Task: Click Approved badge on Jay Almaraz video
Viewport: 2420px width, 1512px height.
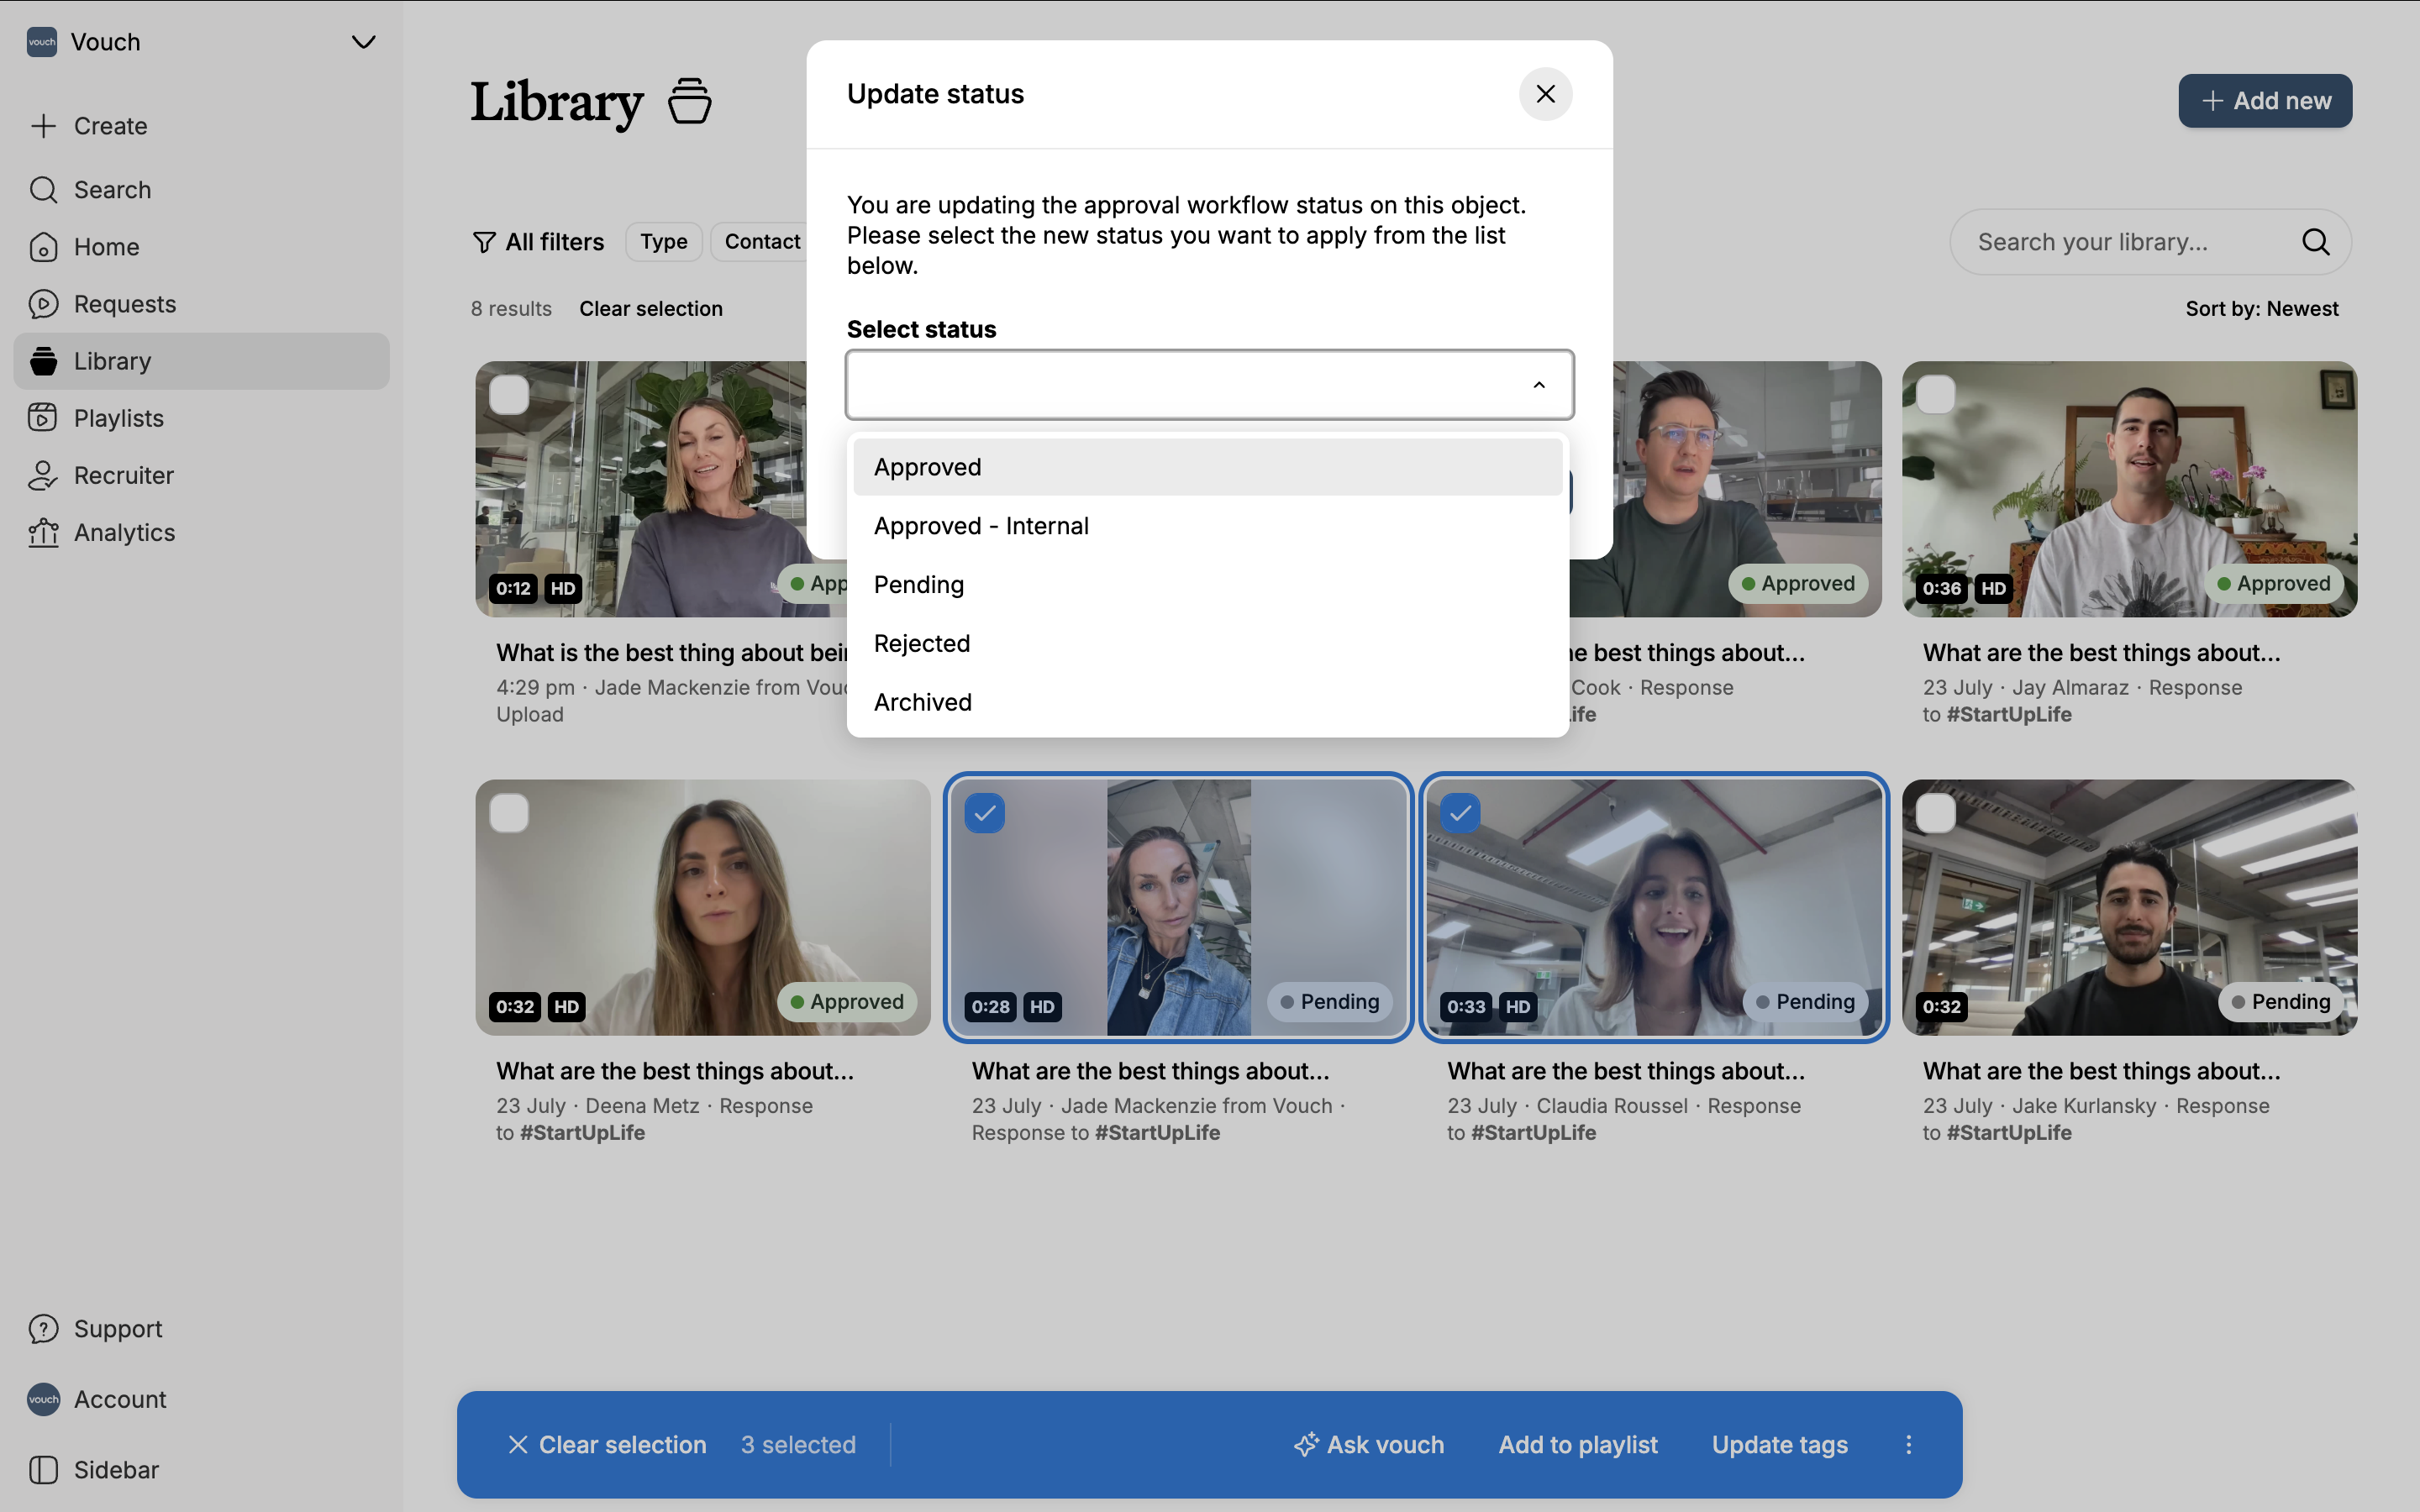Action: point(2273,584)
